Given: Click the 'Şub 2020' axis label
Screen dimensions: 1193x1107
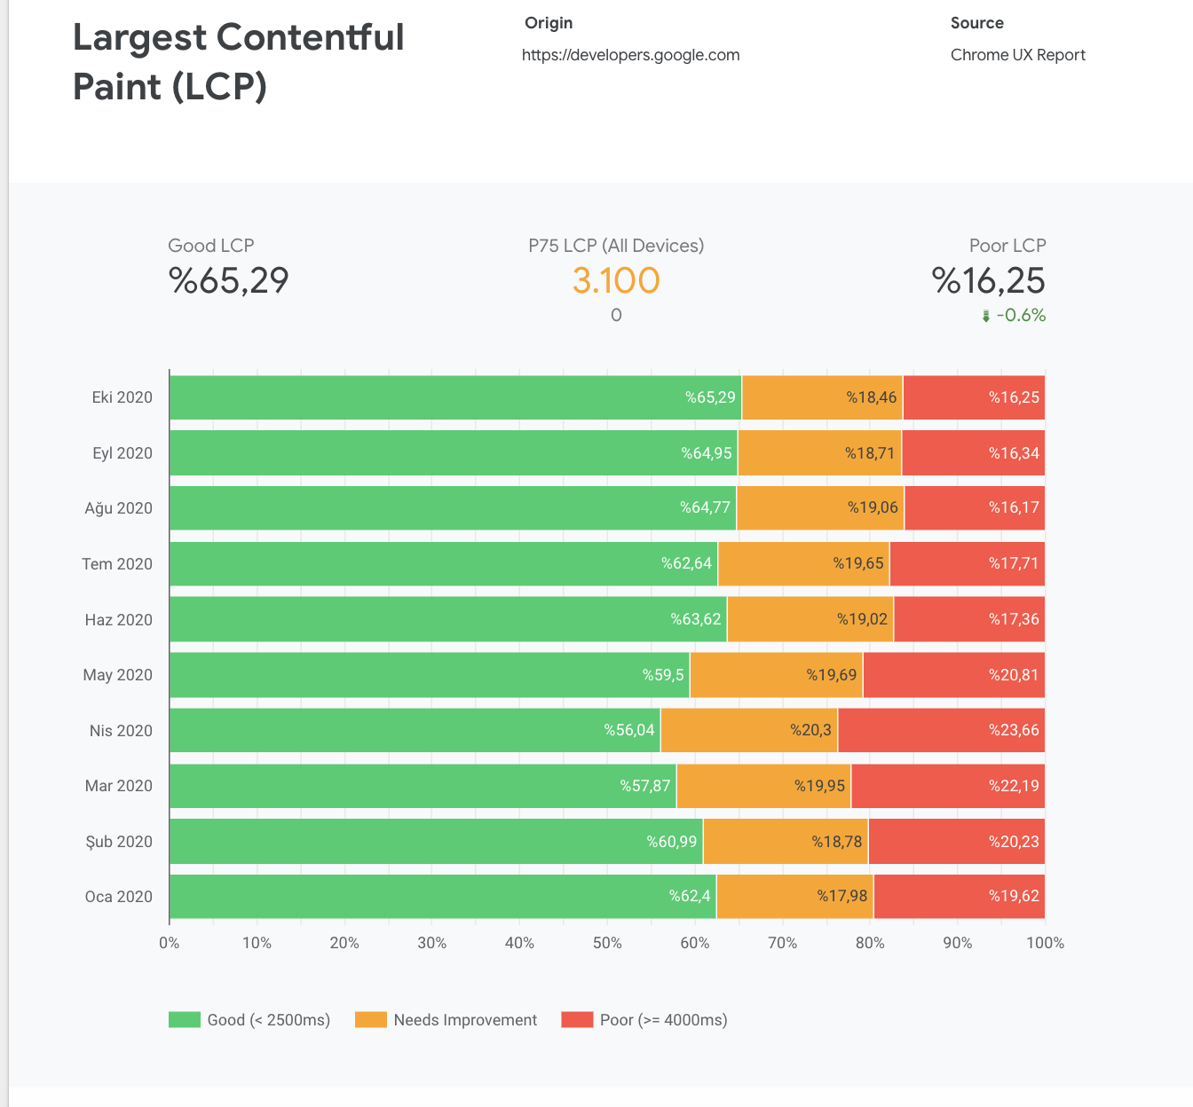Looking at the screenshot, I should 119,842.
